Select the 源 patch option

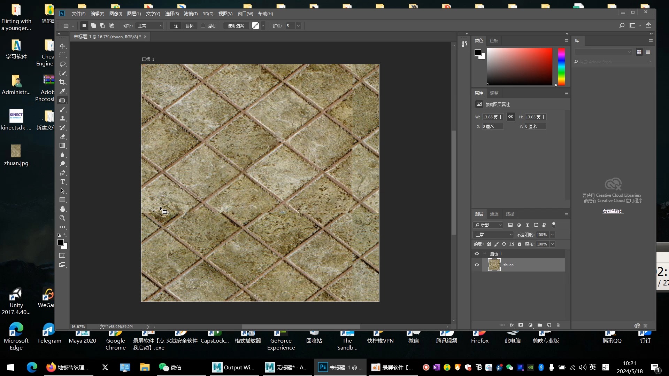pos(176,26)
